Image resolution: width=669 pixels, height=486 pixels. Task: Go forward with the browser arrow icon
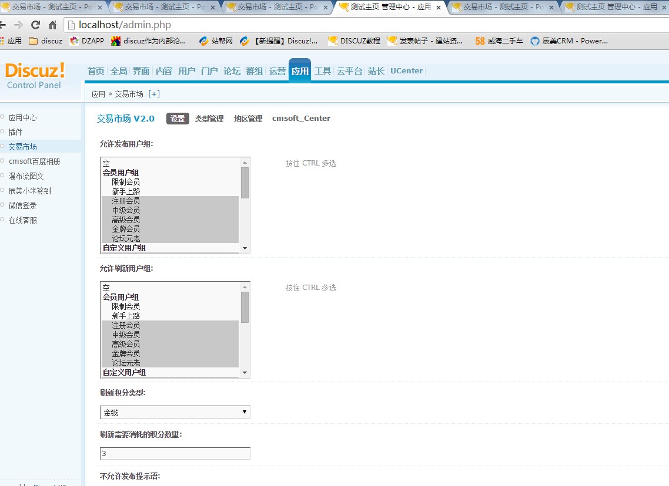tap(18, 25)
